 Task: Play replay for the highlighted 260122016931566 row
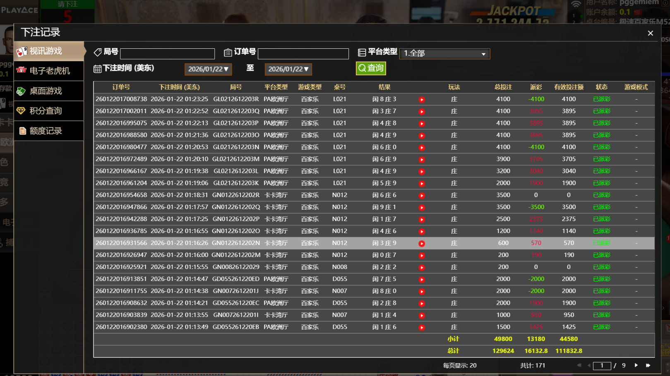click(x=421, y=244)
